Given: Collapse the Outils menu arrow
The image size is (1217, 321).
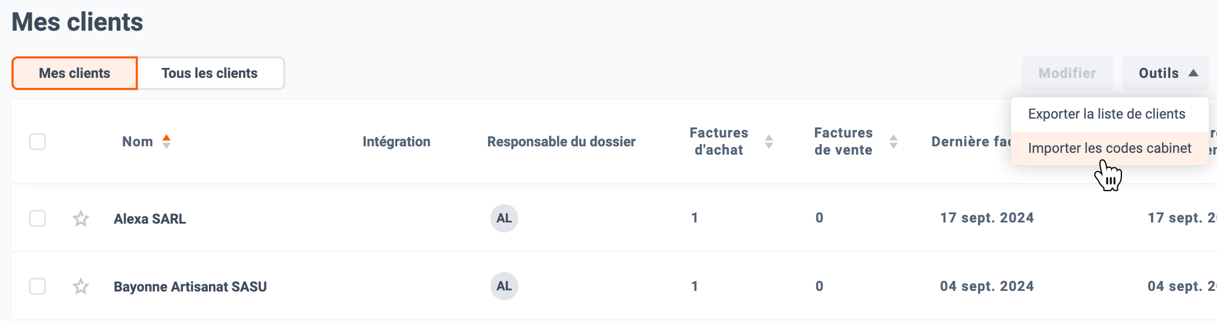Looking at the screenshot, I should click(x=1193, y=73).
